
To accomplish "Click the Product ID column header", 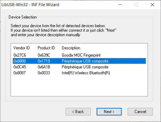I will click(47, 48).
